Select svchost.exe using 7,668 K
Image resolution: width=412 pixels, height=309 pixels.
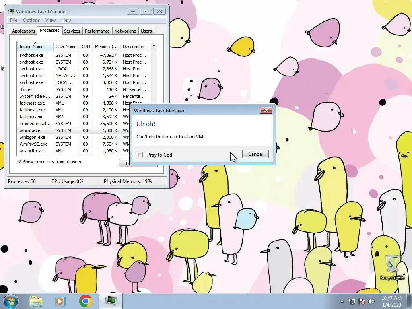pos(84,69)
